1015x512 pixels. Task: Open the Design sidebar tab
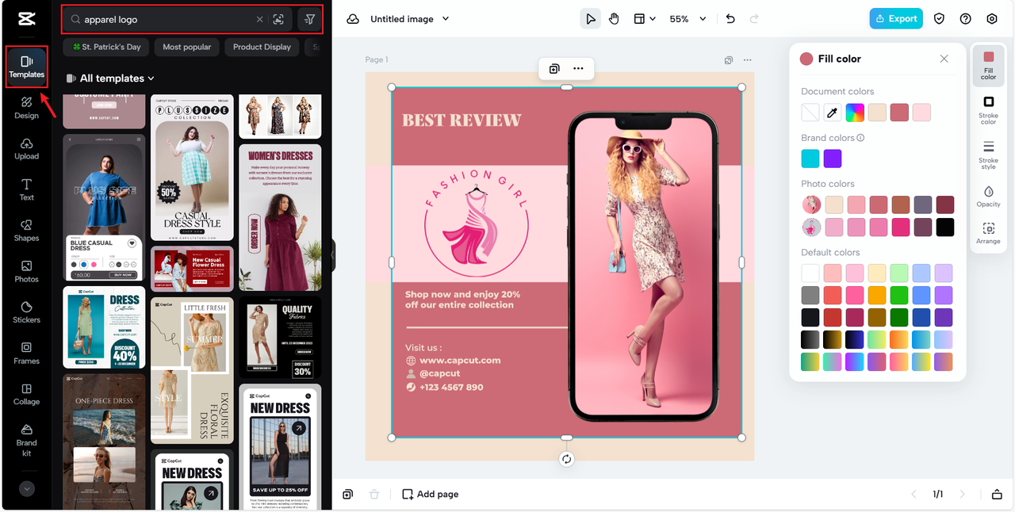(26, 108)
